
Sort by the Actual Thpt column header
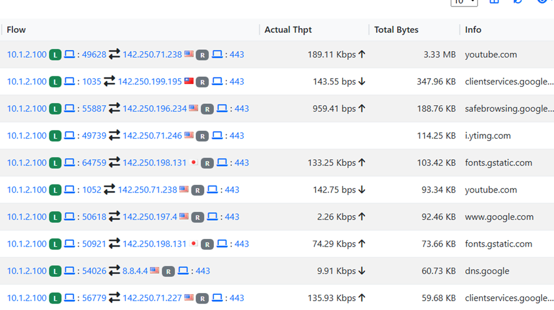coord(288,29)
